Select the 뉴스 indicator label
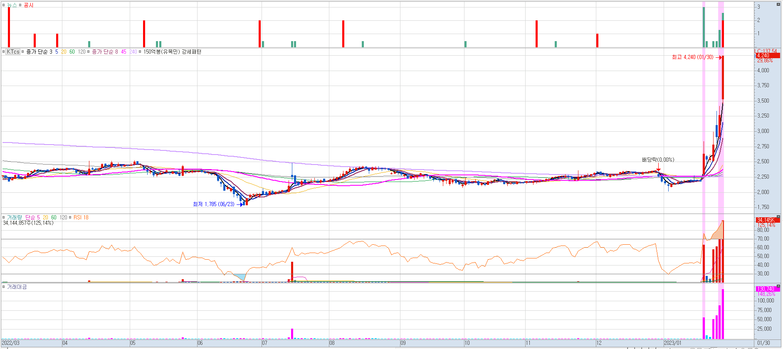783x349 pixels. click(12, 5)
